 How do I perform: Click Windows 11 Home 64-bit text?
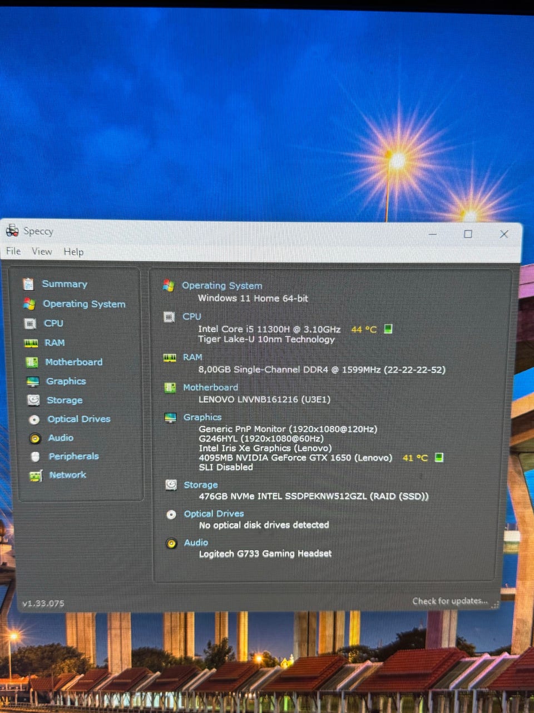pos(253,299)
